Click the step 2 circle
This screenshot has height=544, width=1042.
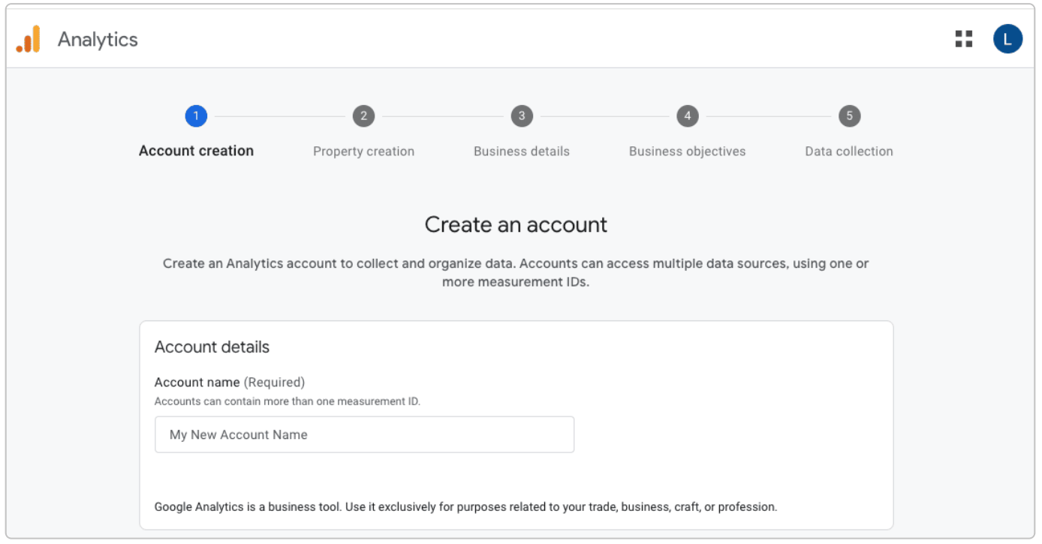(363, 116)
